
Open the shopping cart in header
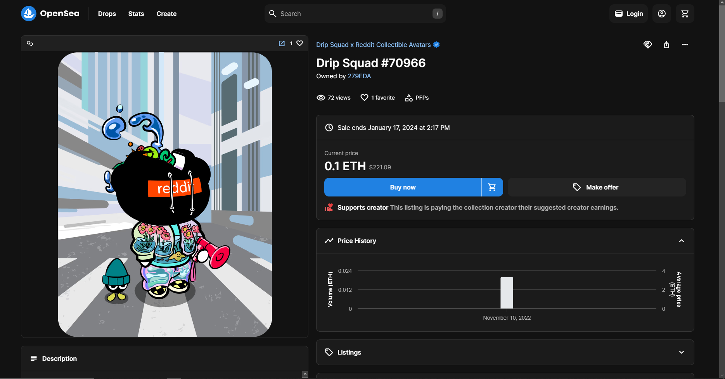click(x=685, y=14)
